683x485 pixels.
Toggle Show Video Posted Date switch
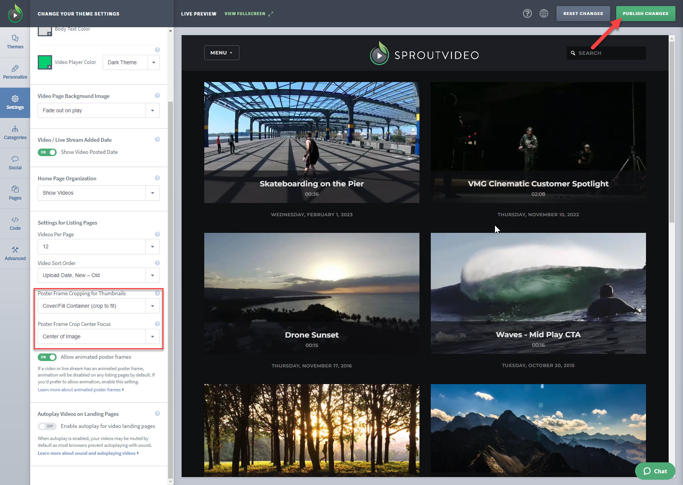pyautogui.click(x=47, y=152)
